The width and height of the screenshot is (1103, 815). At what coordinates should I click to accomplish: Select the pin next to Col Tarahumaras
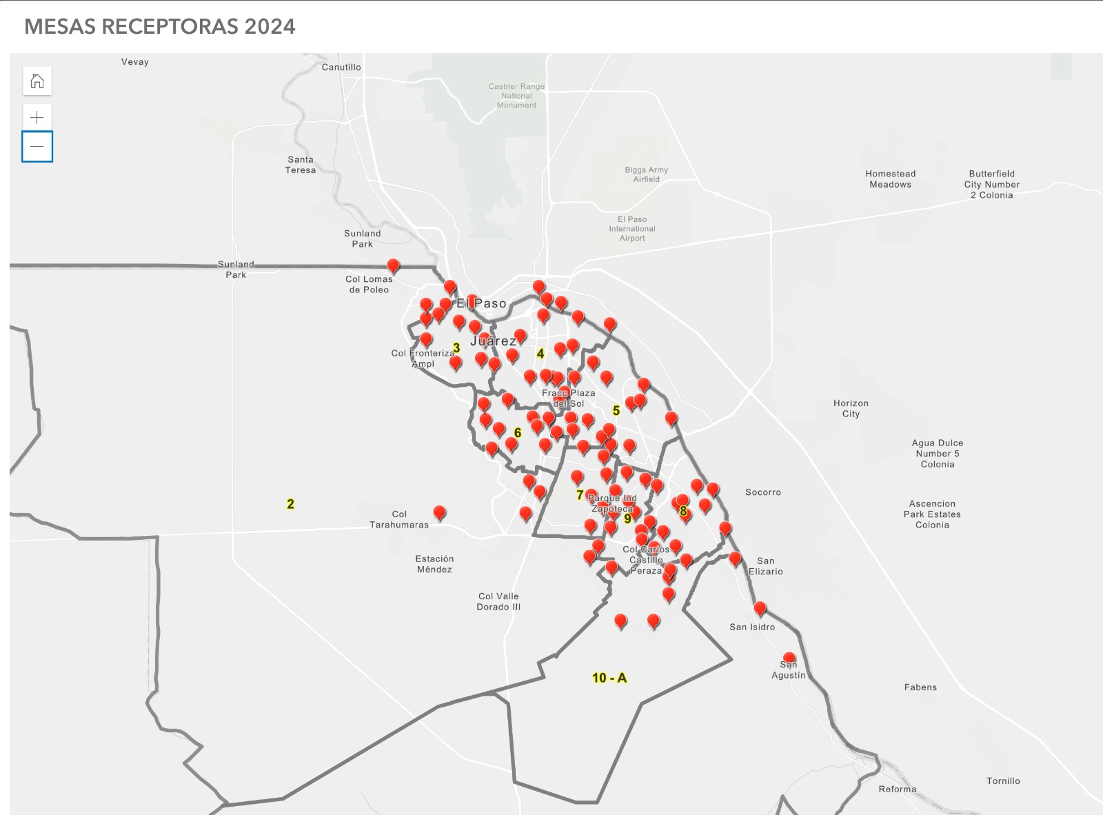coord(439,512)
